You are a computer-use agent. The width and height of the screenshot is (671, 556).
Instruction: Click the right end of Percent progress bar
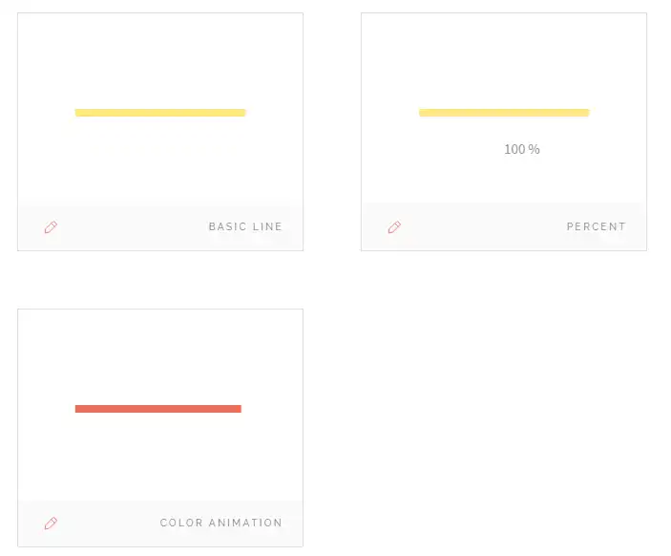586,113
